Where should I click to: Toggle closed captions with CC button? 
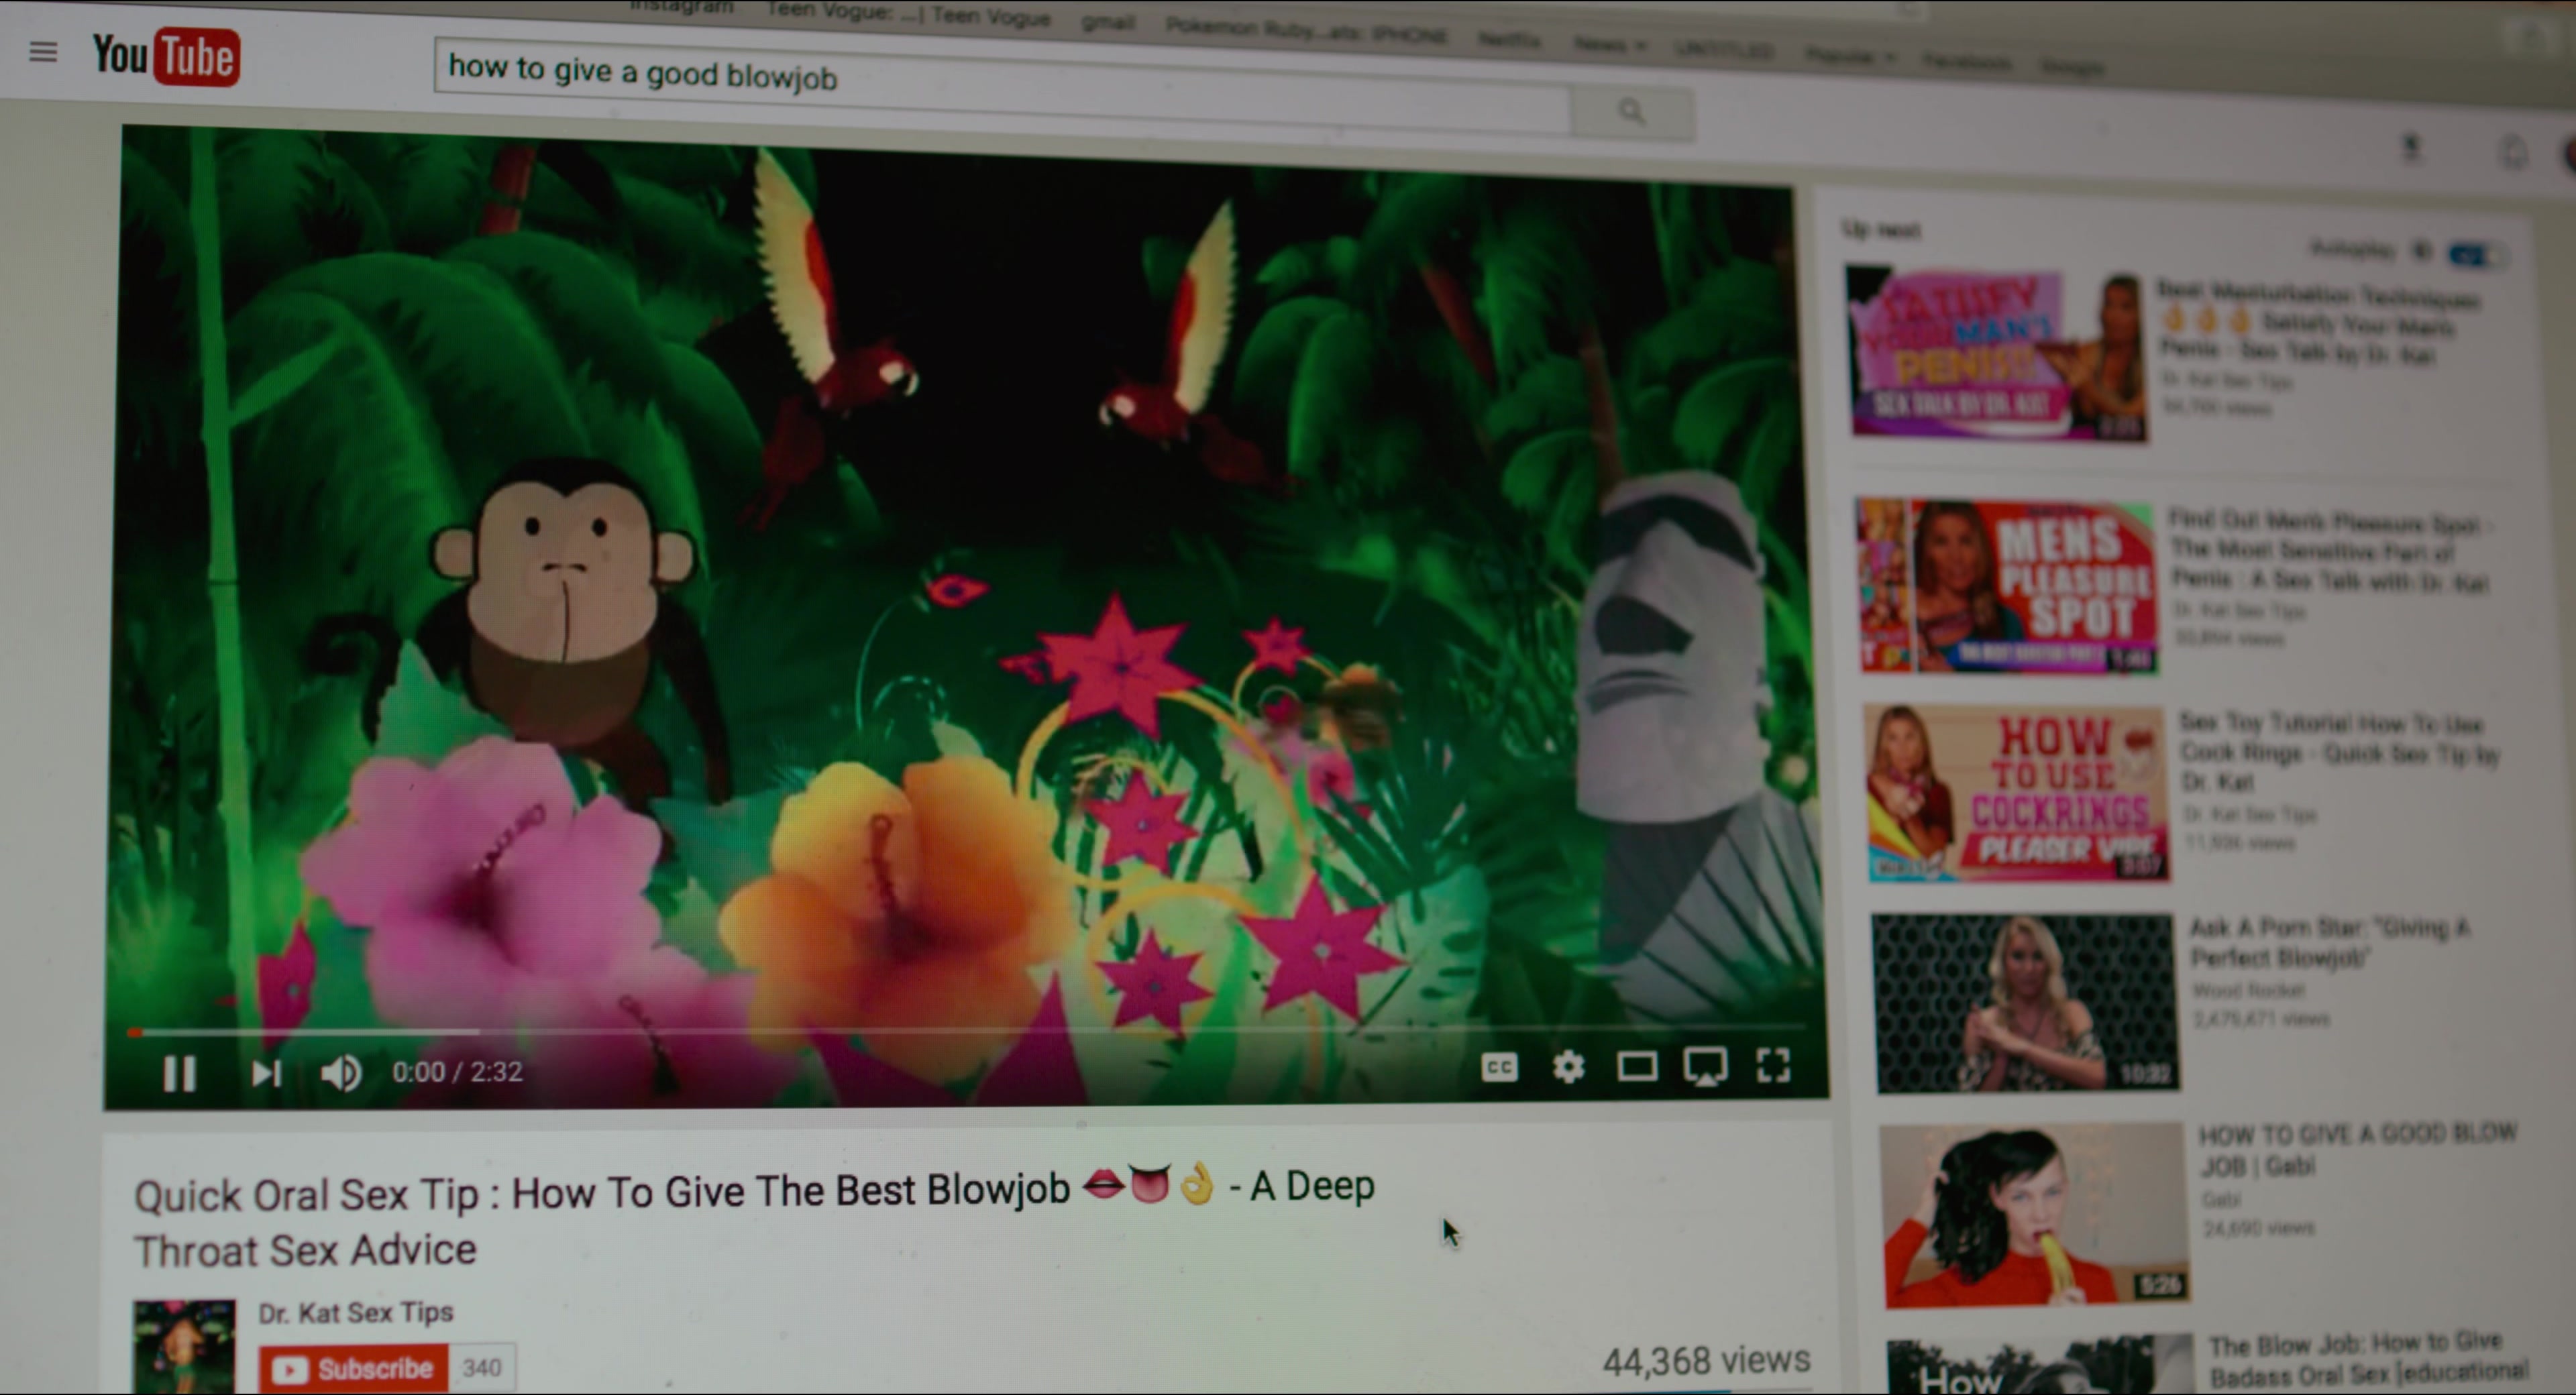coord(1499,1068)
